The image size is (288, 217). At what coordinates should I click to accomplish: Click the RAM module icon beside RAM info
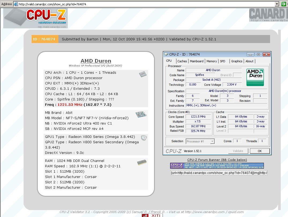coord(142,162)
